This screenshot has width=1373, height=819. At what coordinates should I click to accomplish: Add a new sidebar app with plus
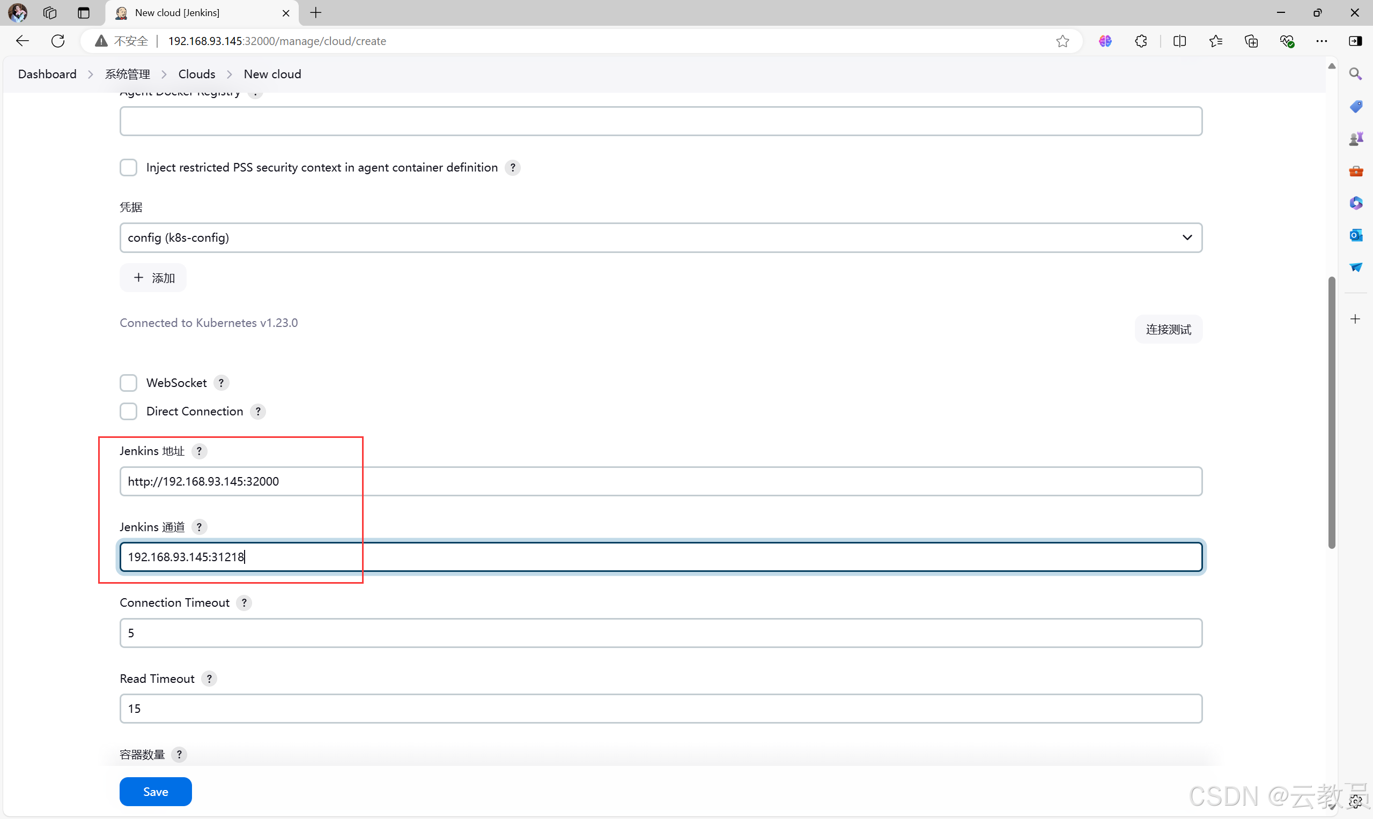click(x=1355, y=319)
